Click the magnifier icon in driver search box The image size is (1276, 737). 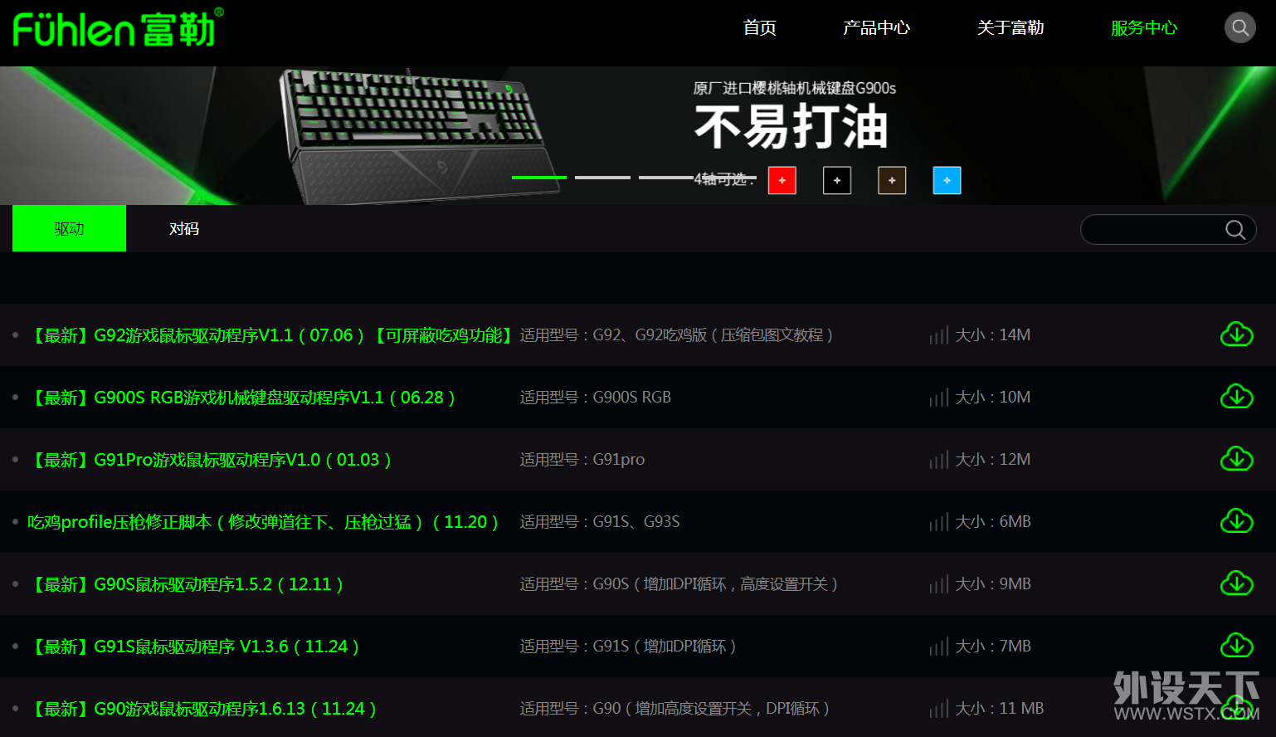[1235, 230]
